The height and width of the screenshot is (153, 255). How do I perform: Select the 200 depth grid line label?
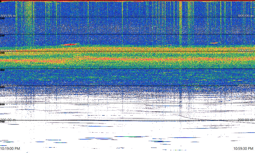tap(2, 36)
